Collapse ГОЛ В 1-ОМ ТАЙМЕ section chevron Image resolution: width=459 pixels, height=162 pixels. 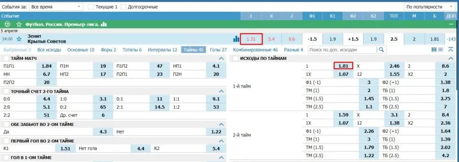[x=221, y=158]
